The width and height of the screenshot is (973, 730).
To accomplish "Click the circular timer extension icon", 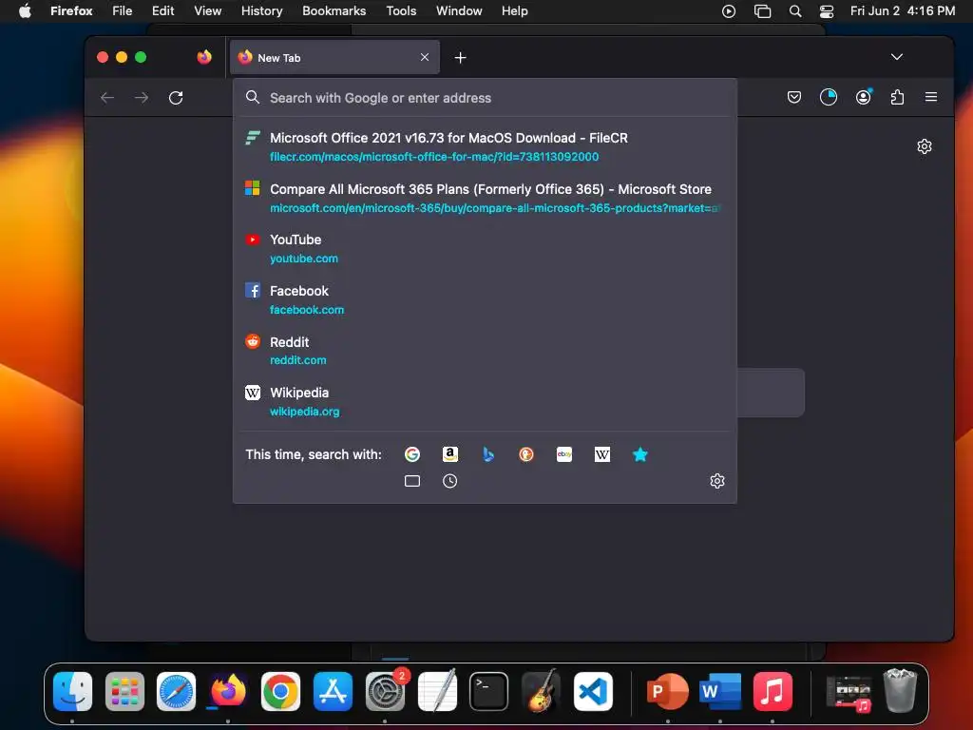I will pyautogui.click(x=829, y=97).
